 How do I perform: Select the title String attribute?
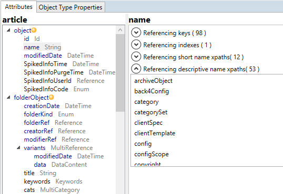click(40, 173)
